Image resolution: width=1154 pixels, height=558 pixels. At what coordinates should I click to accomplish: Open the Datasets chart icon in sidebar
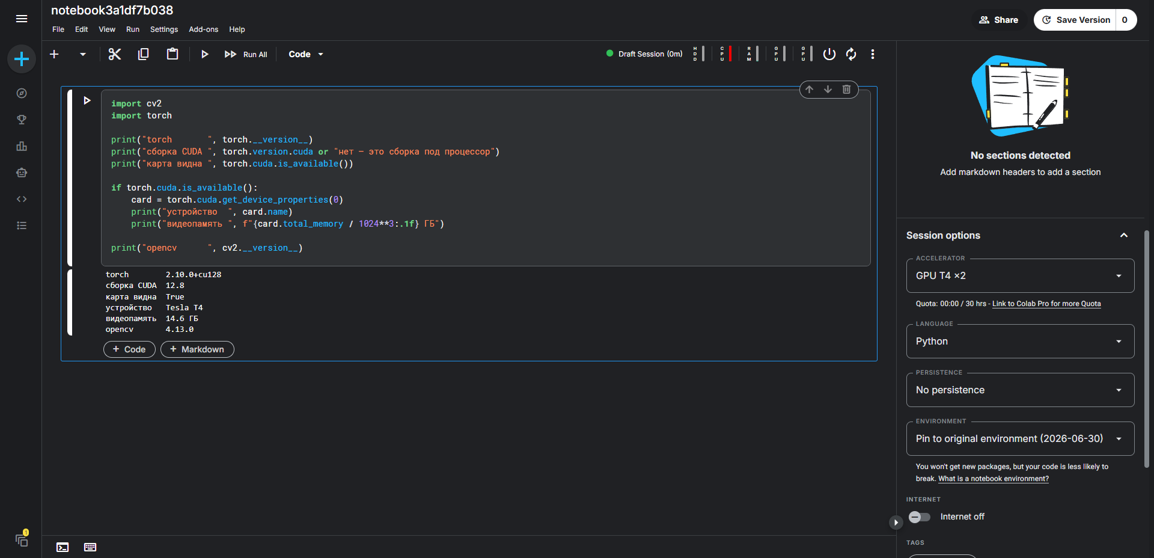point(22,146)
